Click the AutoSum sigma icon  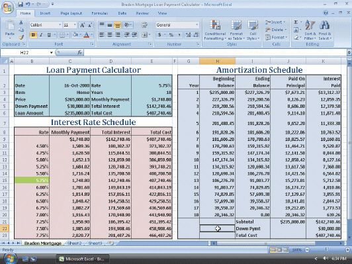[x=296, y=22]
